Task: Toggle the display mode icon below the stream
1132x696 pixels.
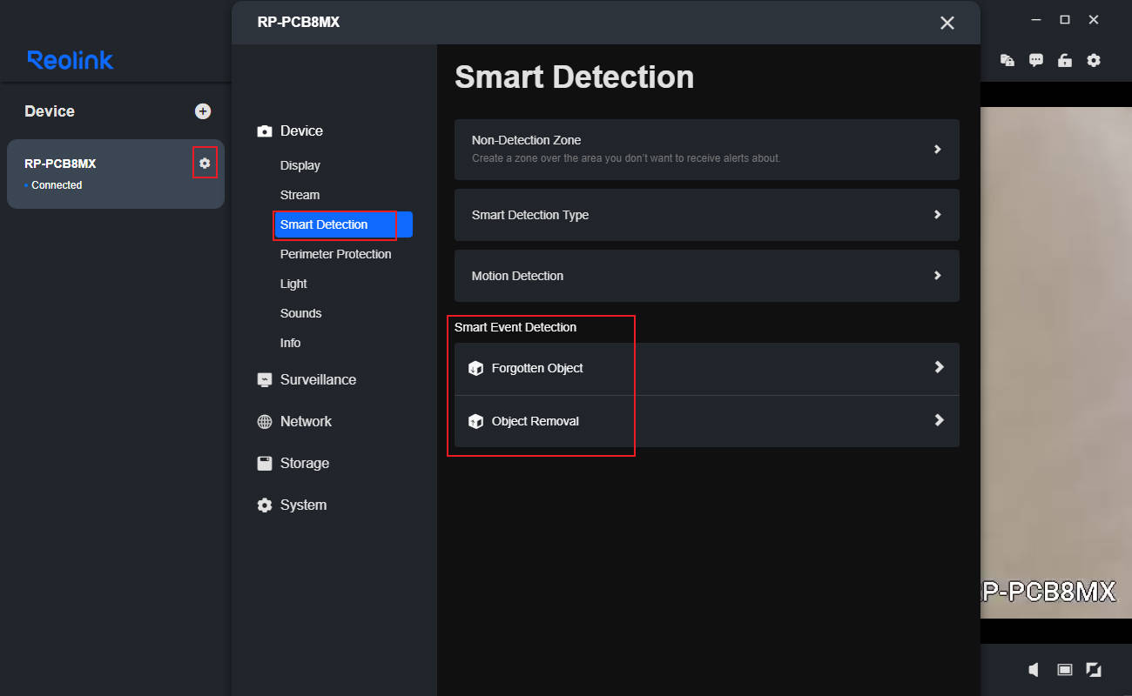Action: click(x=1064, y=670)
